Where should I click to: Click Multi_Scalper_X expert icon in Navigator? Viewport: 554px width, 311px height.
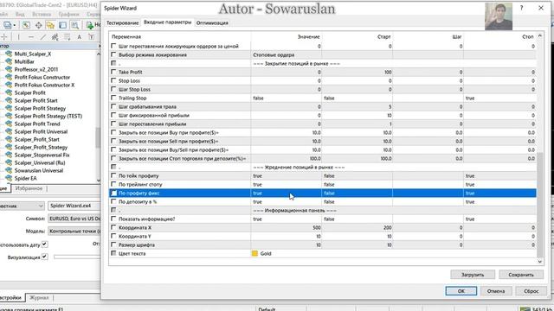pos(9,54)
